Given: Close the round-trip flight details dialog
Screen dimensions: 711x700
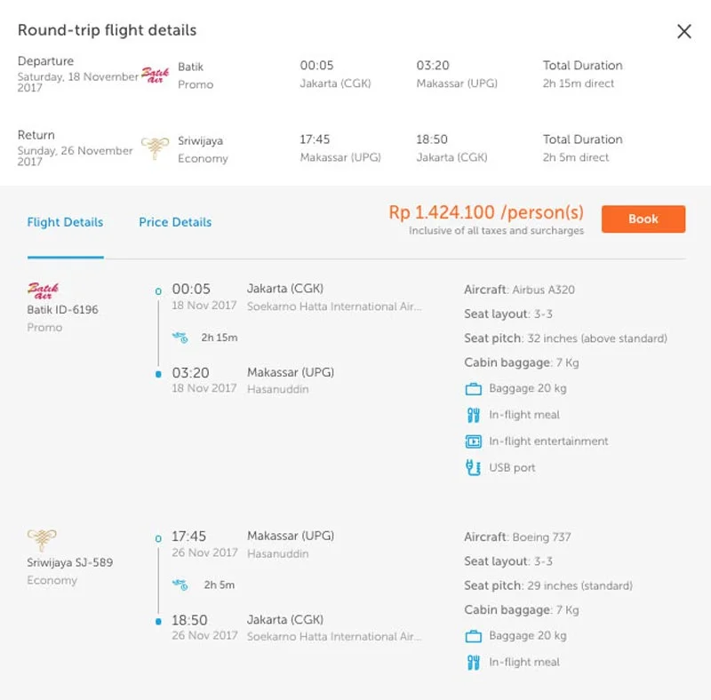Looking at the screenshot, I should point(683,31).
